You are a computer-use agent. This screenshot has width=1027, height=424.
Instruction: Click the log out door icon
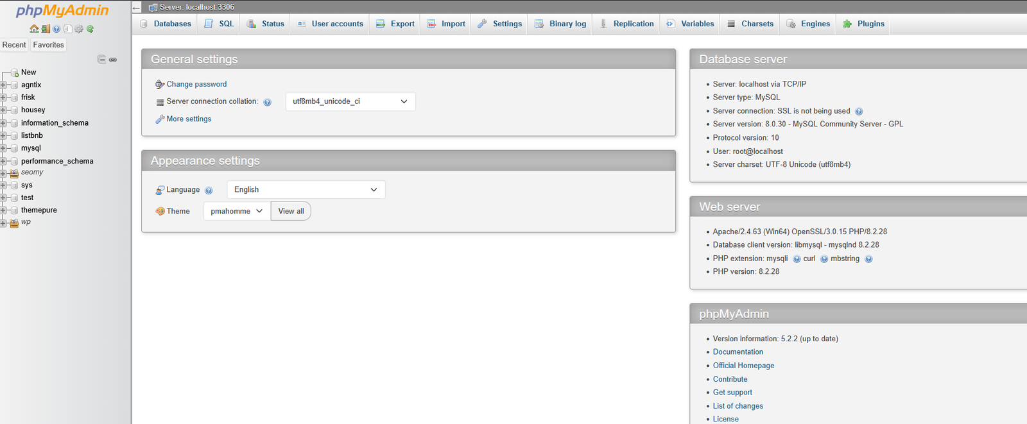46,29
